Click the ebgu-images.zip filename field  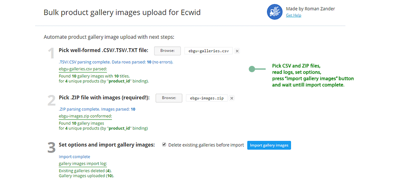pos(207,98)
